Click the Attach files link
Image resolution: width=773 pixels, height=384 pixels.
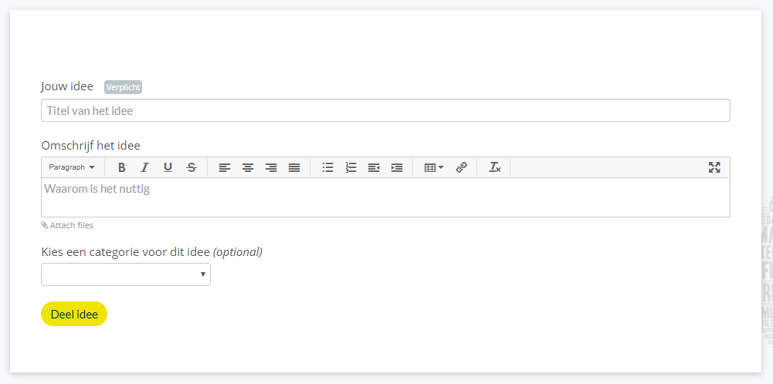(x=67, y=225)
